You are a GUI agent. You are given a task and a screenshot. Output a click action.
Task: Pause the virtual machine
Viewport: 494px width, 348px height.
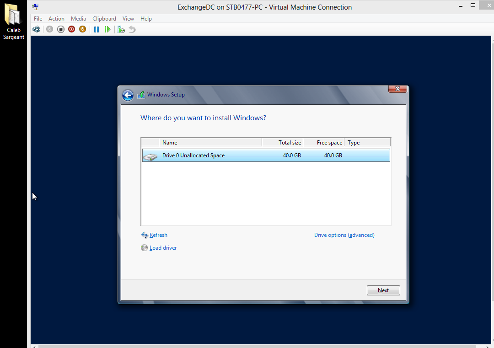pyautogui.click(x=97, y=29)
